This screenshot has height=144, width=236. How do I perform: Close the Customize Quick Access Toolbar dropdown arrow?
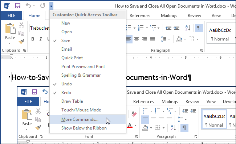(51, 6)
